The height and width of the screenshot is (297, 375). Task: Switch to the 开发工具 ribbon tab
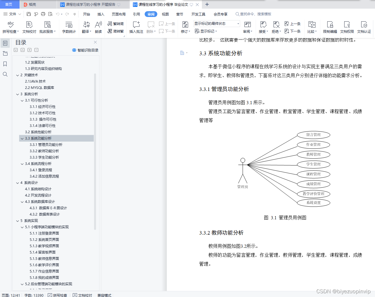coord(198,14)
